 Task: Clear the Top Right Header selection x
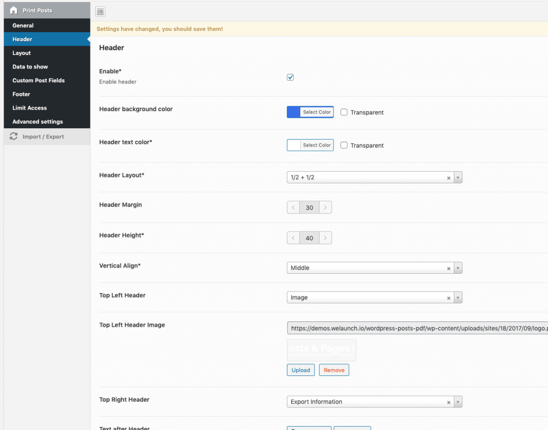449,402
